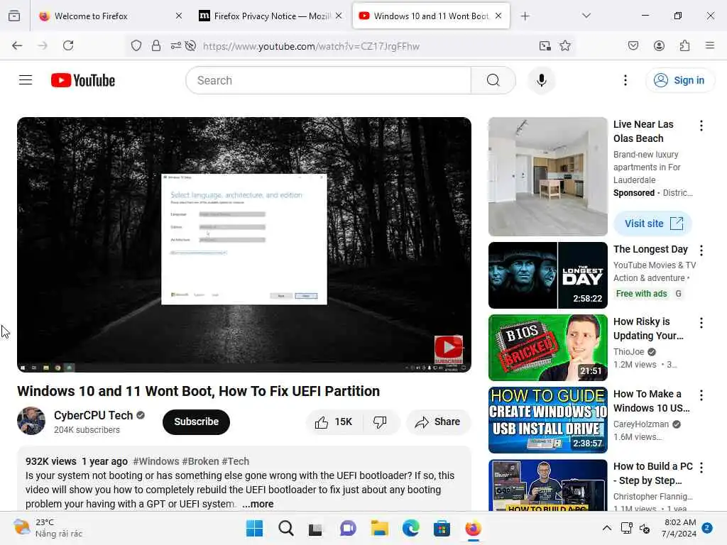Click the Share button
The image size is (727, 545).
438,422
